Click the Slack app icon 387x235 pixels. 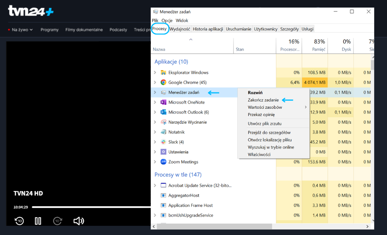(163, 142)
